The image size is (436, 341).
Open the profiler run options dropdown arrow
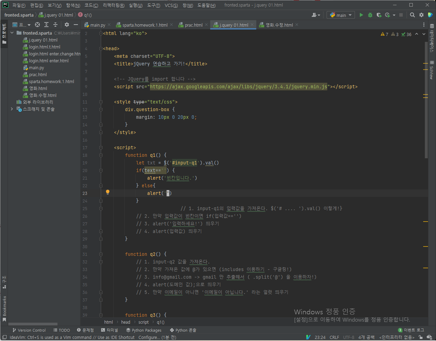[x=394, y=15]
